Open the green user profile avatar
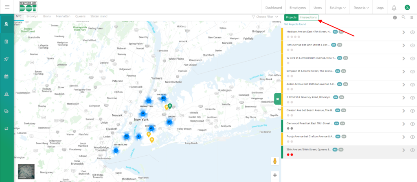417x182 pixels. [407, 7]
